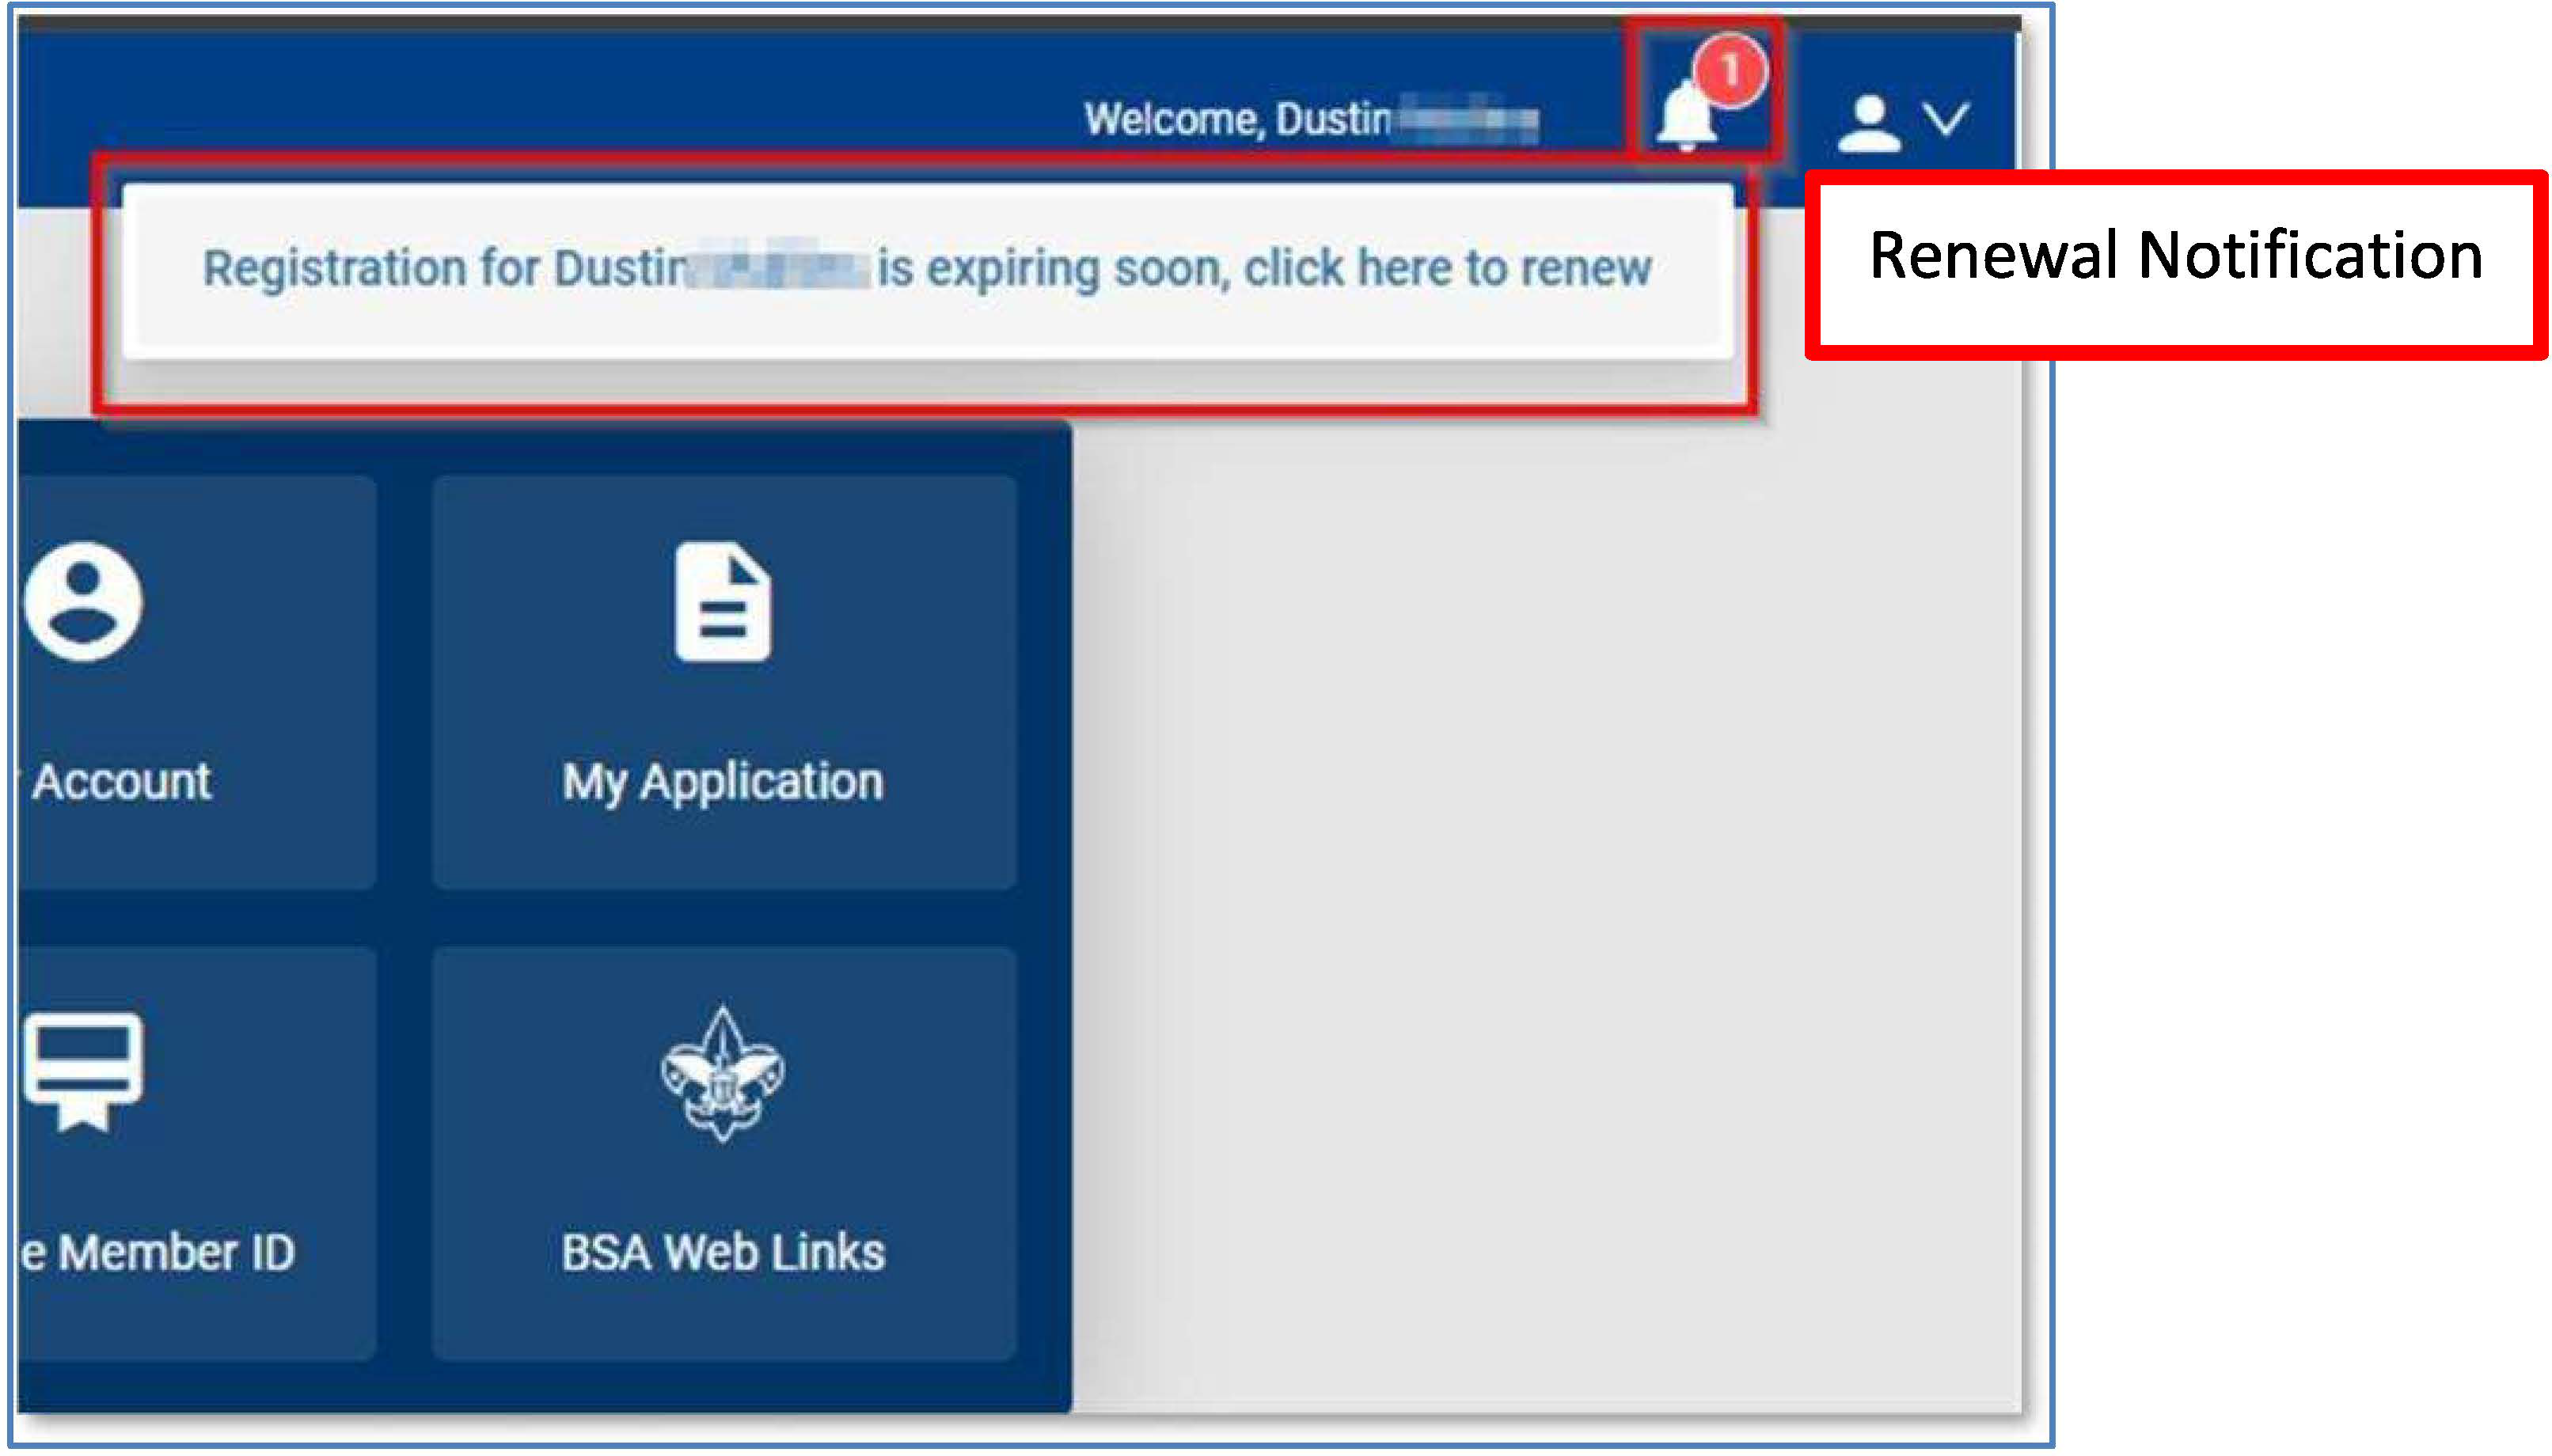Click the BSA fleur-de-lis emblem icon

click(723, 1074)
